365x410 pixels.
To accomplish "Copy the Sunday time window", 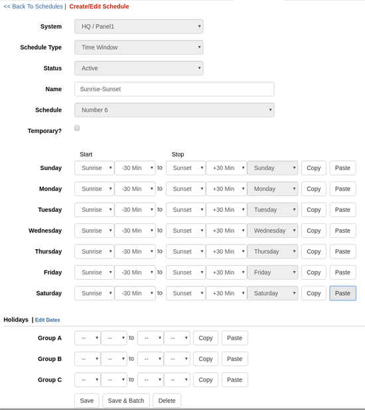I will tap(313, 168).
